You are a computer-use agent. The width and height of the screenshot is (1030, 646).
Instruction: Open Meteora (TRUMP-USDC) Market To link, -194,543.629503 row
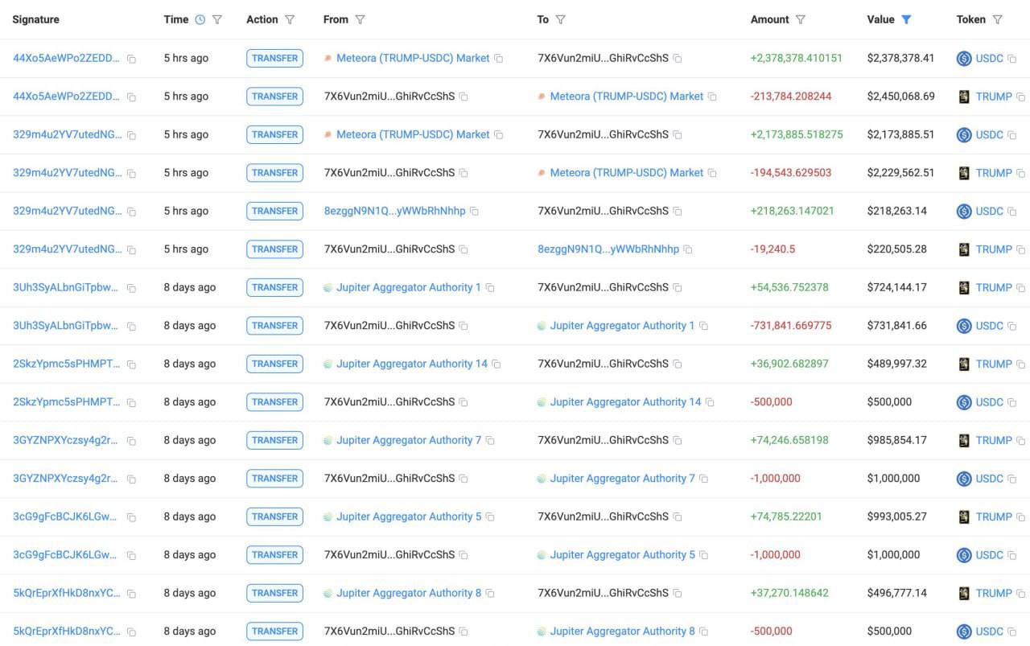coord(626,172)
